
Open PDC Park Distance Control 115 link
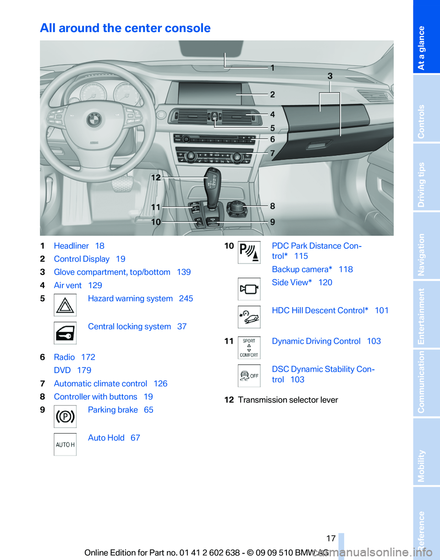[316, 251]
